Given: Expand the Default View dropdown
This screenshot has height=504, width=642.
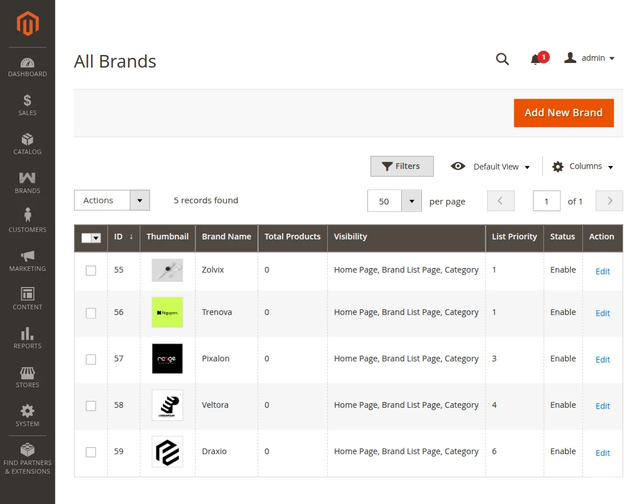Looking at the screenshot, I should (502, 167).
